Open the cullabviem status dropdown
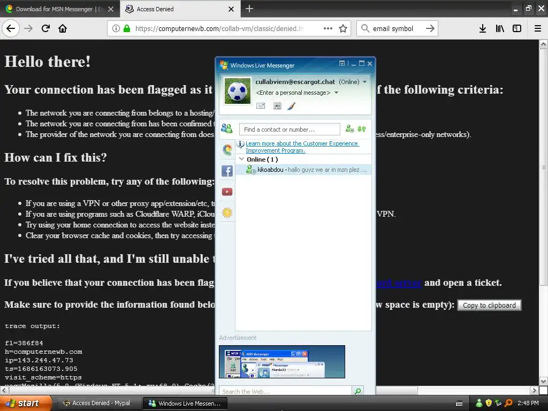This screenshot has height=411, width=548. click(364, 82)
